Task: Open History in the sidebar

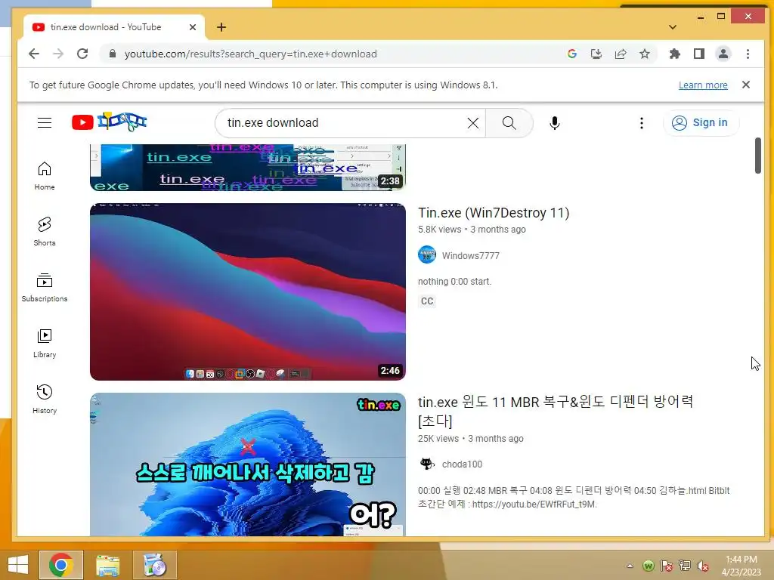Action: tap(45, 399)
